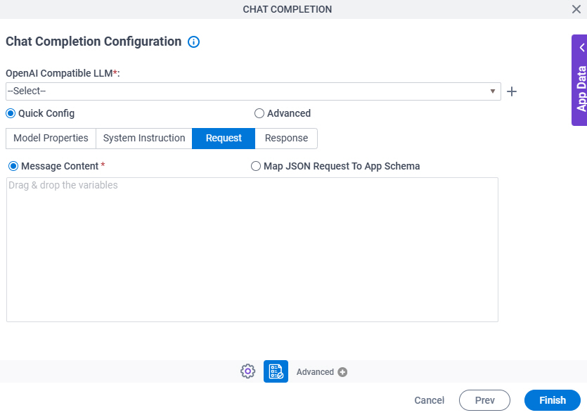The image size is (587, 415).
Task: Click the Cancel button
Action: [x=429, y=400]
